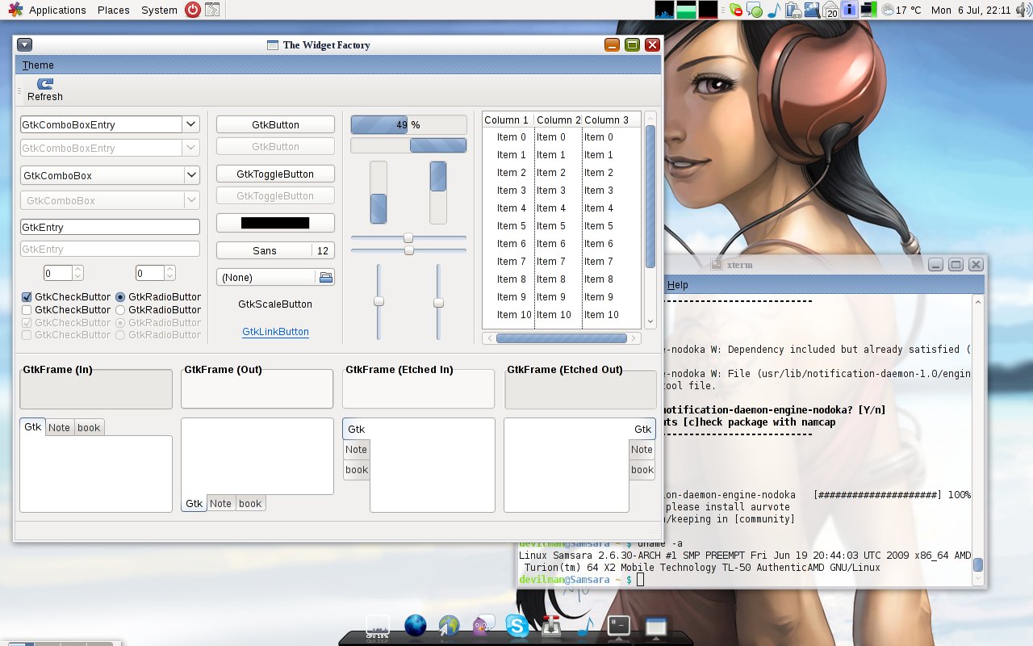Open the blue CPU graph applet in the top panel
Screen dimensions: 1033x646
[x=664, y=10]
